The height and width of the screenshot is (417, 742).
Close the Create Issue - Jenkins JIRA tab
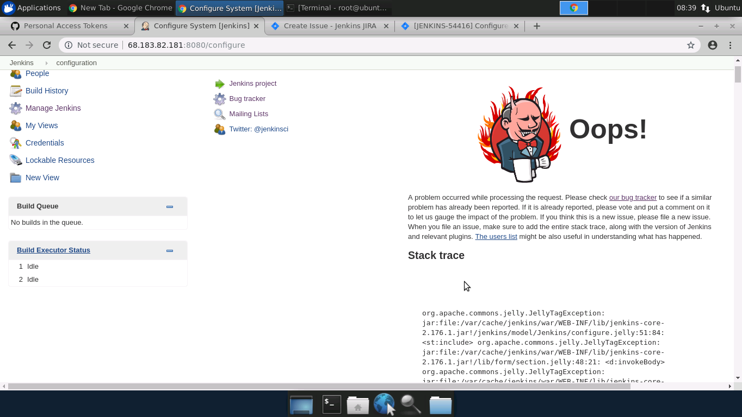click(x=386, y=26)
